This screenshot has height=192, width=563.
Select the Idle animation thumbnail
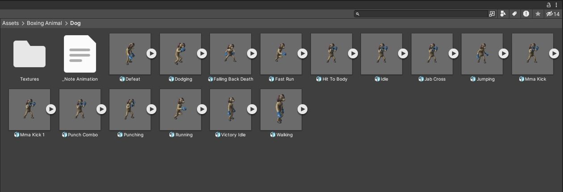(x=382, y=54)
